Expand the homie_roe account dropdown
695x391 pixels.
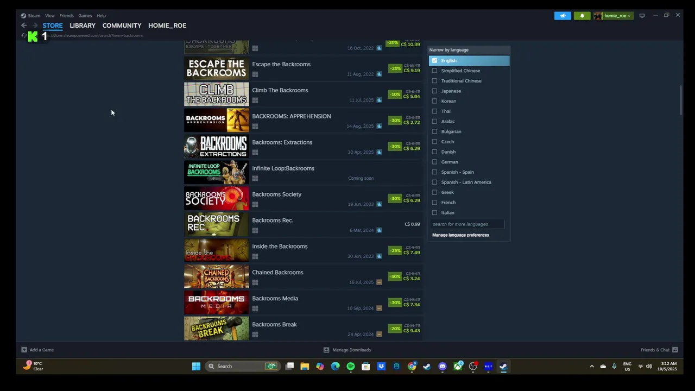629,16
